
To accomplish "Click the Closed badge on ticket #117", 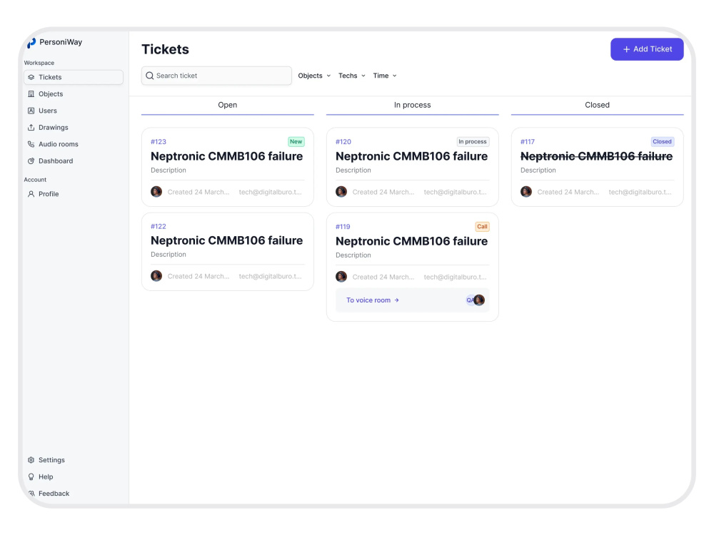I will (662, 142).
